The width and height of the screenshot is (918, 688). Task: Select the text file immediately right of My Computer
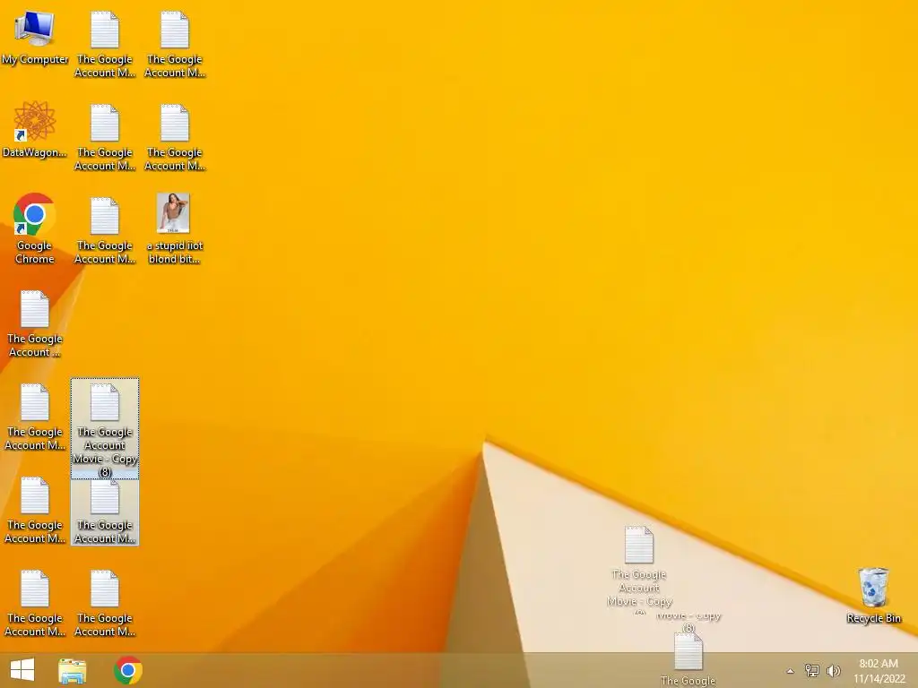[x=105, y=45]
